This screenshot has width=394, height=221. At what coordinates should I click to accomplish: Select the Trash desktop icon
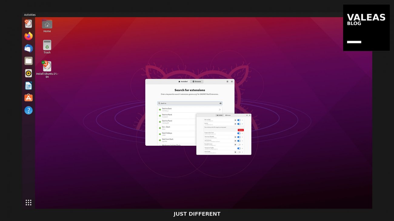click(x=47, y=47)
